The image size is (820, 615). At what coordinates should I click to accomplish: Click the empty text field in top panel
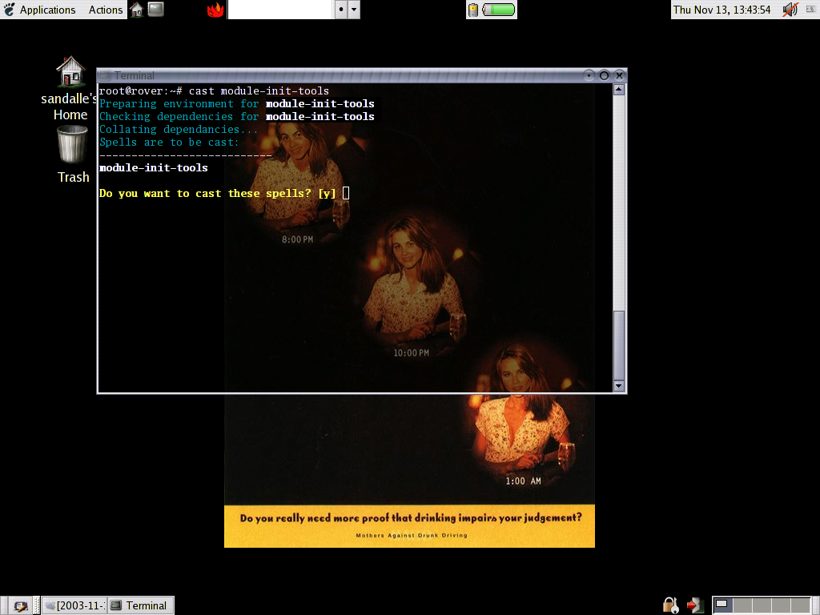tap(279, 10)
